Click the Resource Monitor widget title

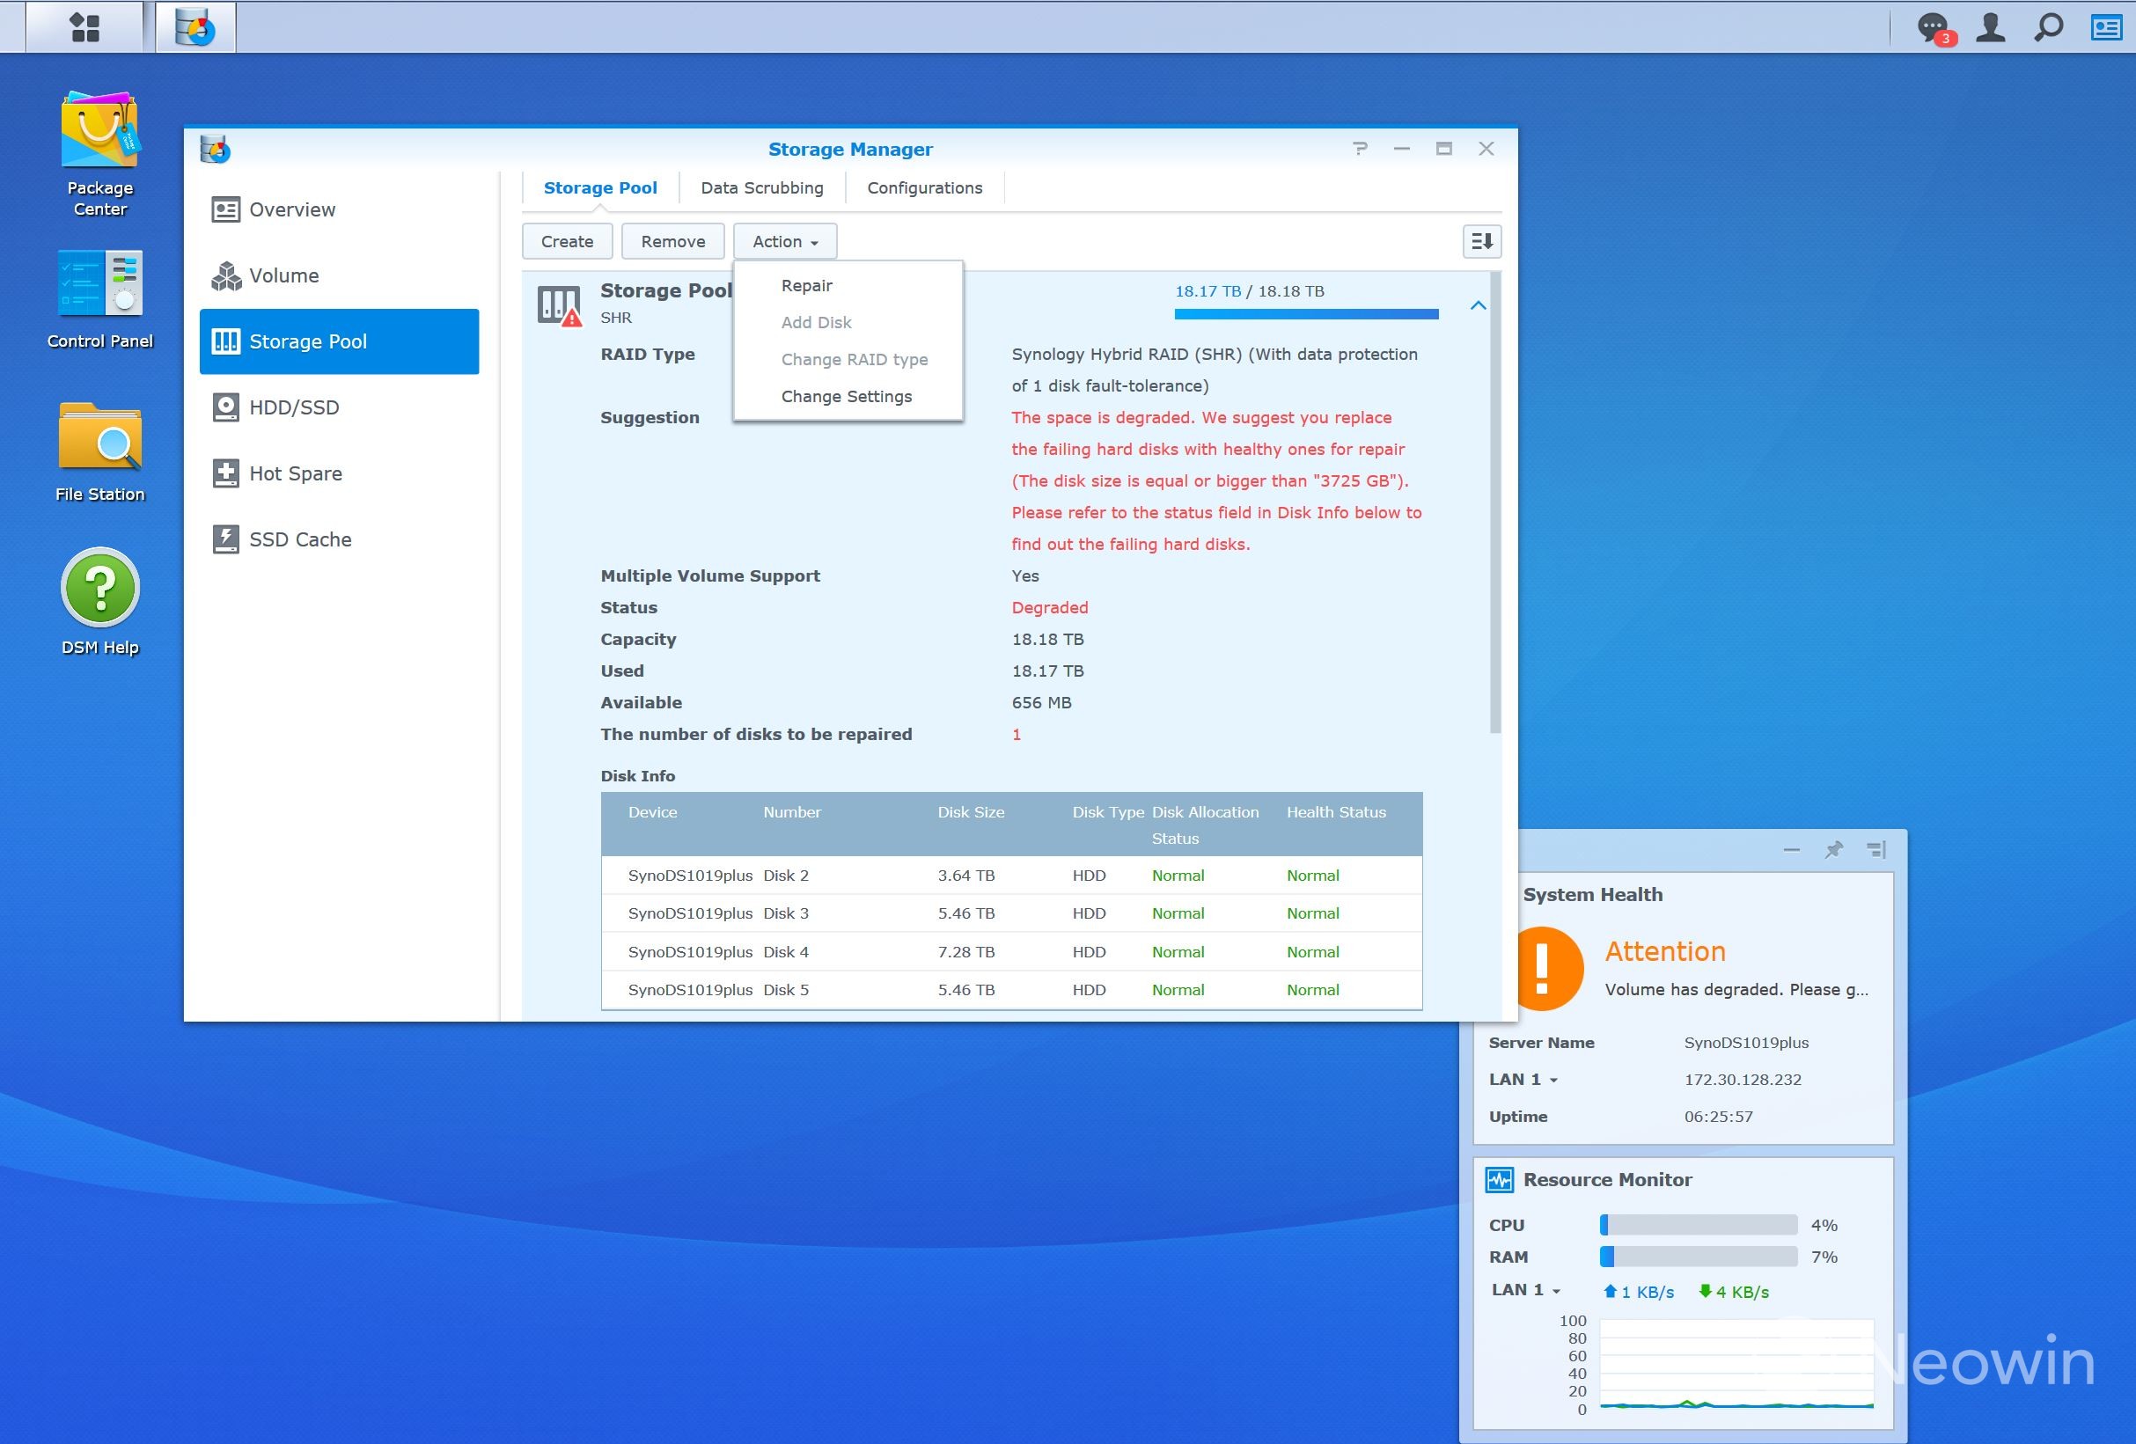[x=1608, y=1179]
